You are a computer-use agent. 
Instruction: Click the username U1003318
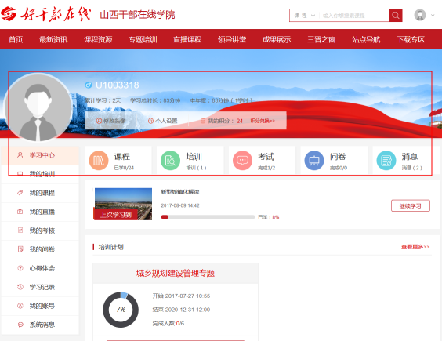pos(118,85)
